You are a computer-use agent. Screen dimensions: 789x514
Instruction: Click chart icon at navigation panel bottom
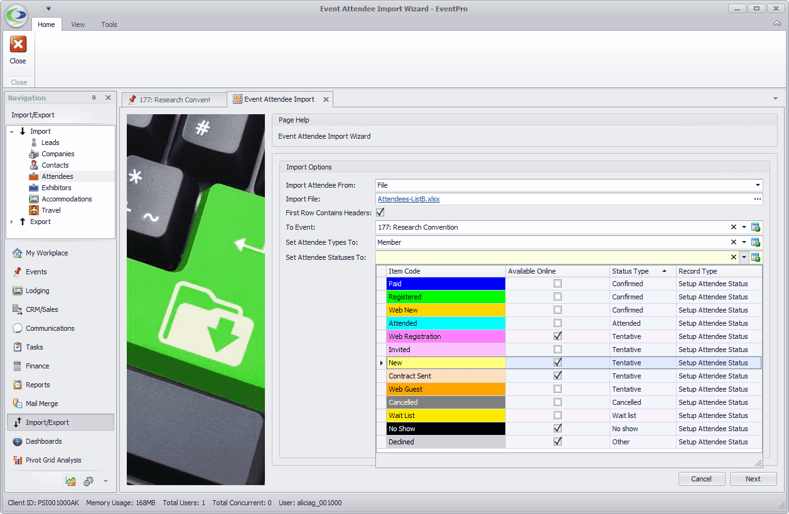pyautogui.click(x=70, y=481)
